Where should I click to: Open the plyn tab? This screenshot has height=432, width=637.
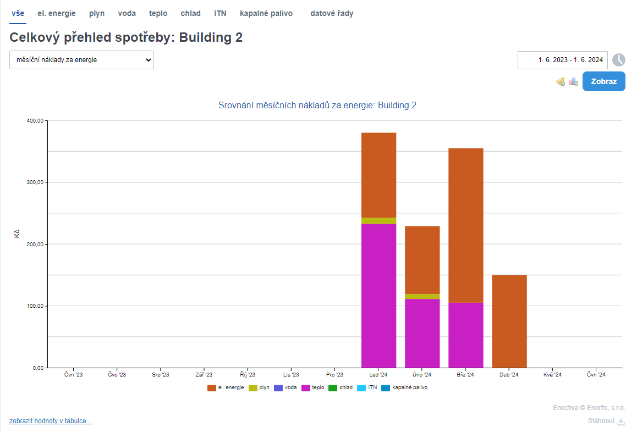click(97, 13)
